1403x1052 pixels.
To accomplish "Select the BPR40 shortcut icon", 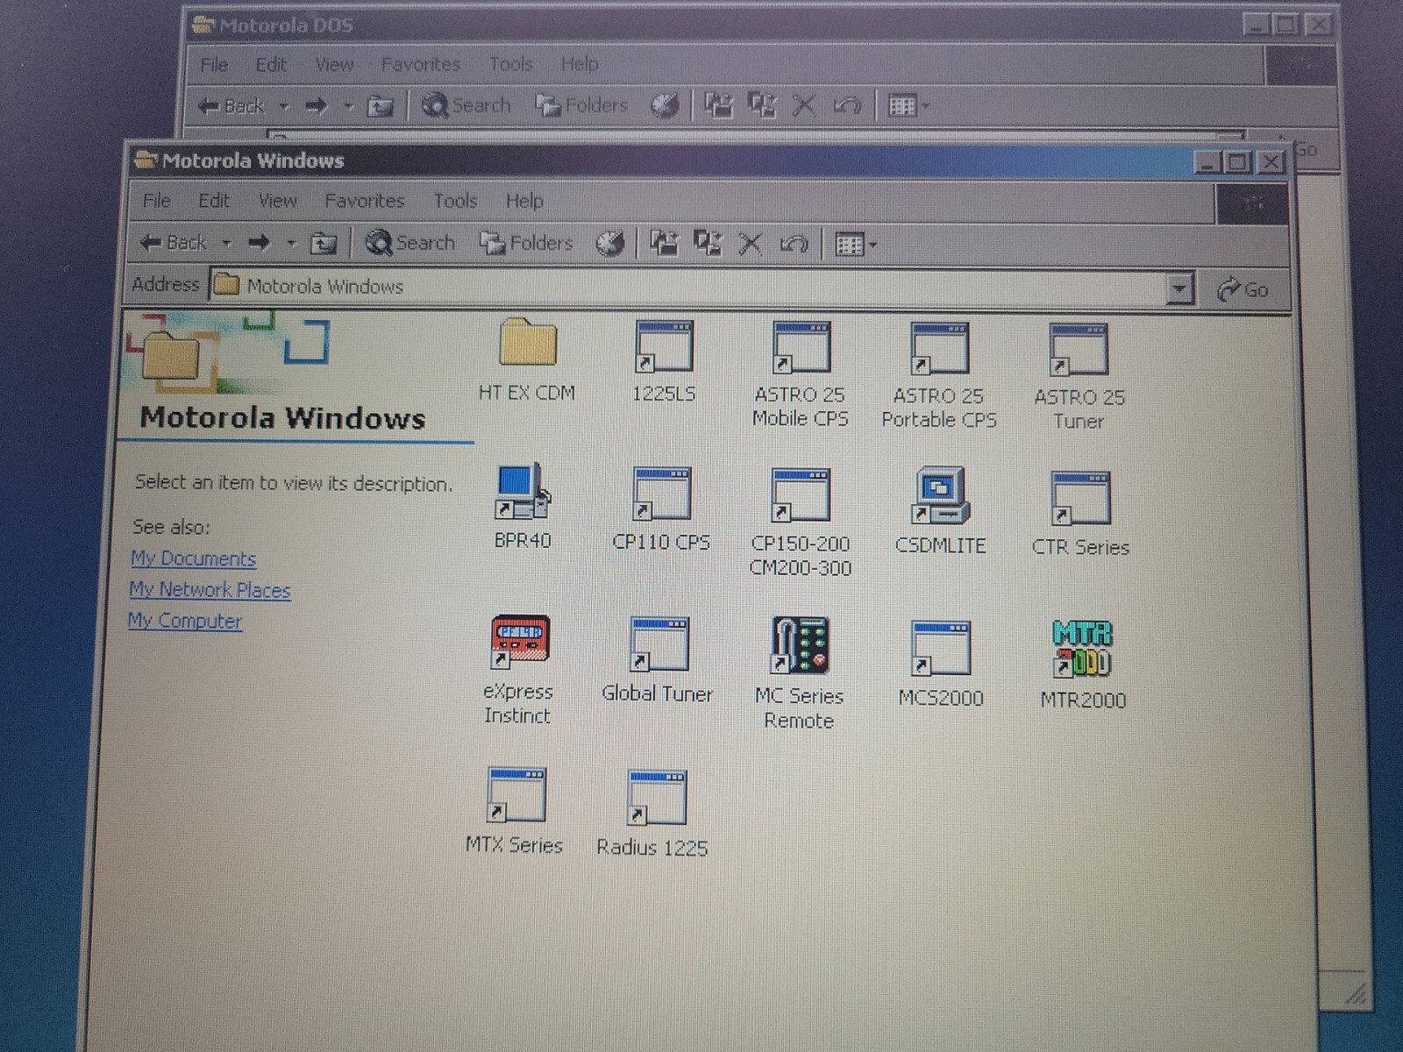I will 523,507.
